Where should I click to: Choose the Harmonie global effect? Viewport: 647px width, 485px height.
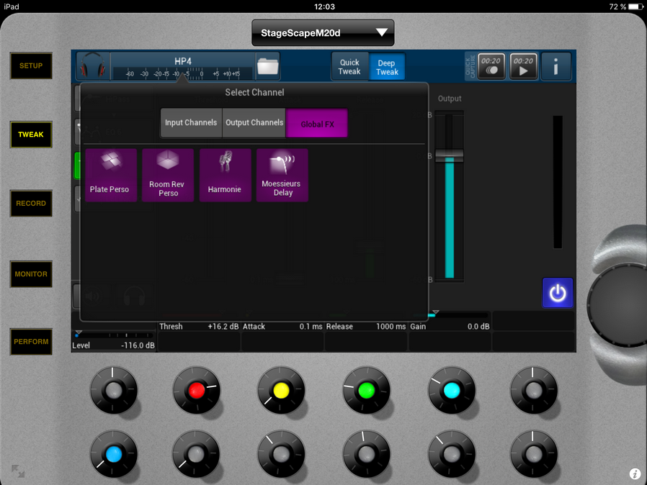[x=226, y=175]
